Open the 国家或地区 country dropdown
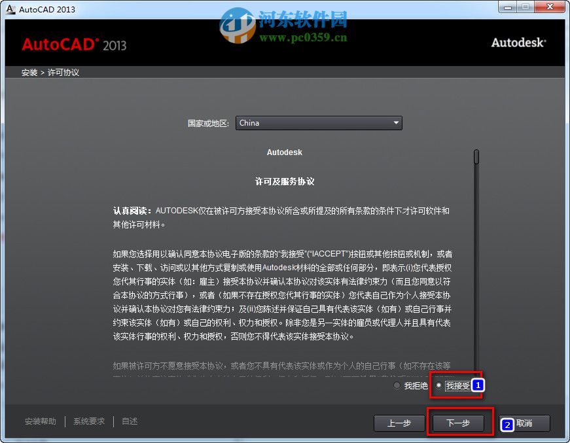 click(319, 122)
